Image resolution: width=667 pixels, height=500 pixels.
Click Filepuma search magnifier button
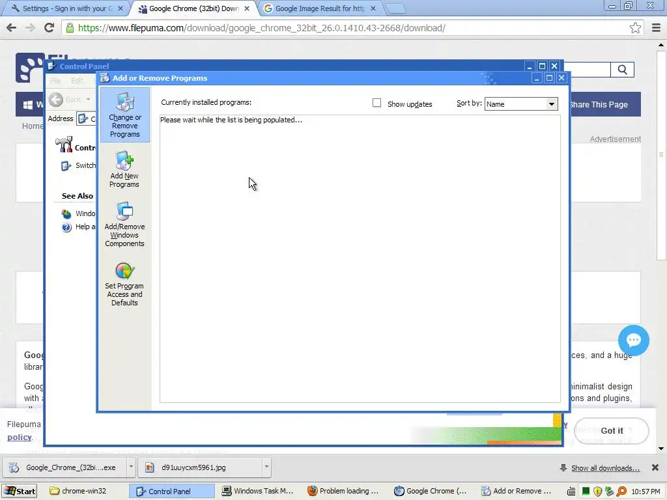pyautogui.click(x=622, y=70)
